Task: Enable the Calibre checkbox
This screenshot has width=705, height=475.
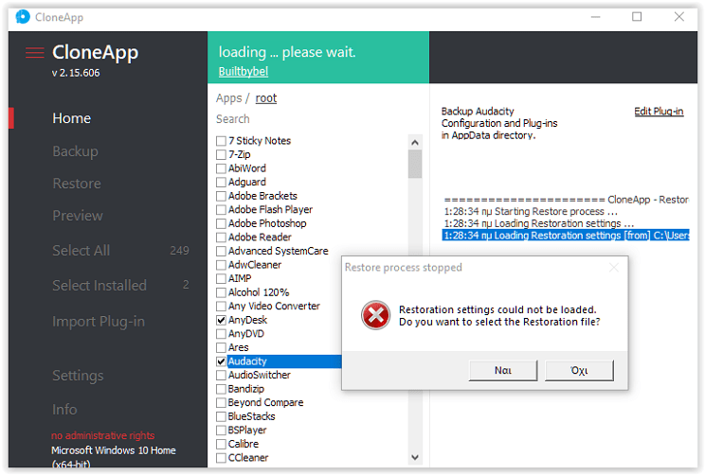Action: [221, 444]
